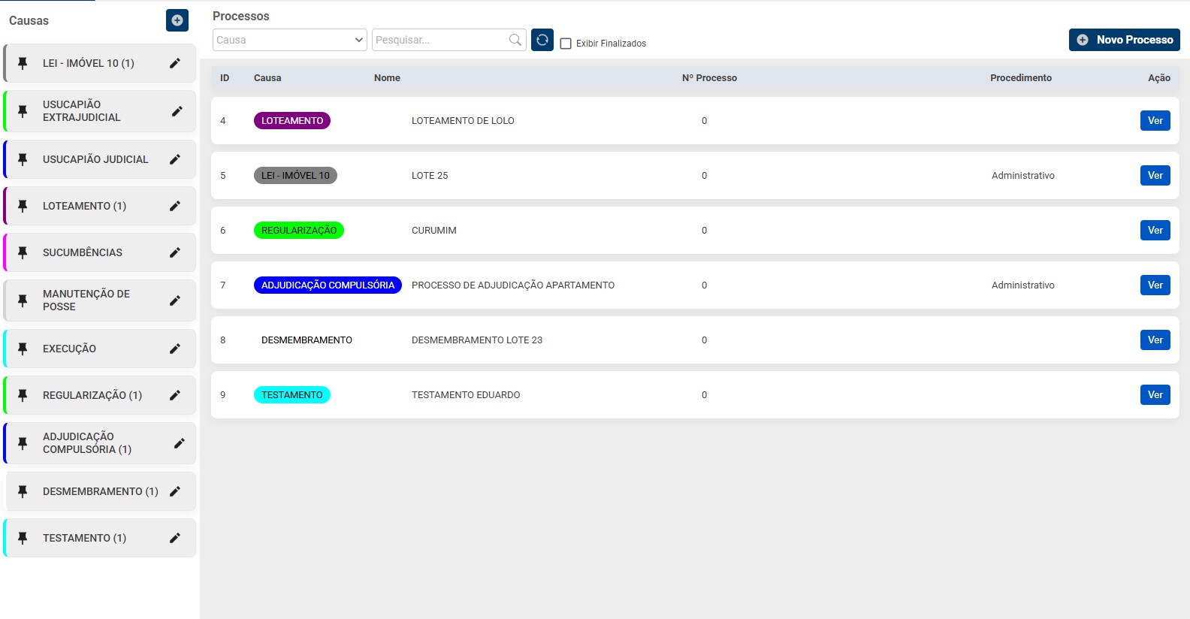1190x619 pixels.
Task: Click into the Pesquisar search field
Action: pos(439,40)
